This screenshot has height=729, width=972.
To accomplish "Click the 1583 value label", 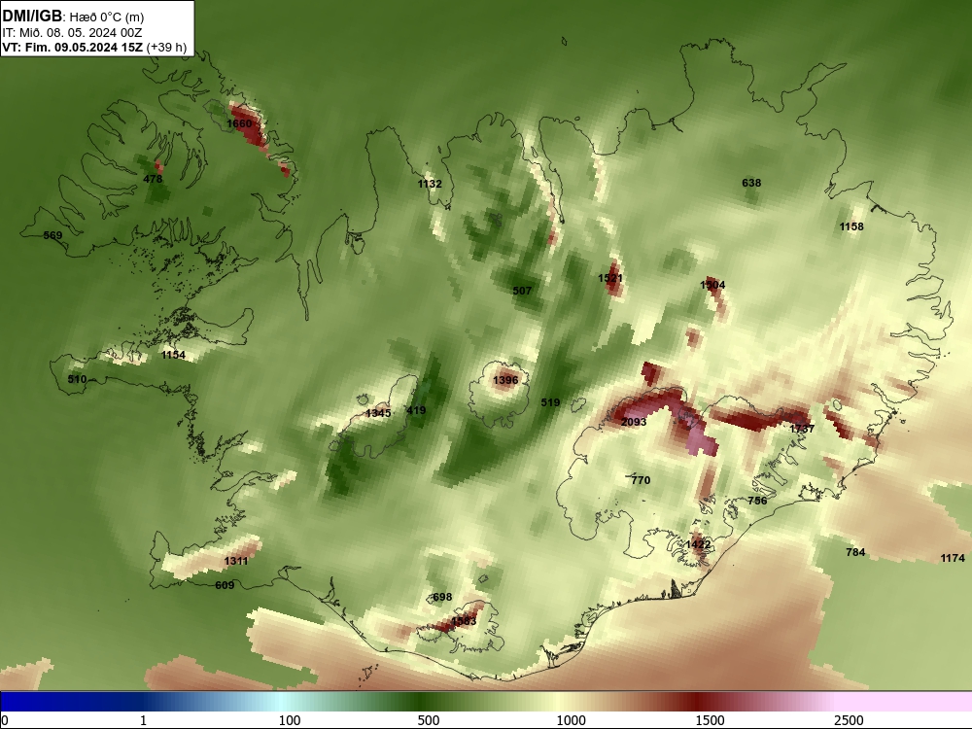I will coord(464,620).
